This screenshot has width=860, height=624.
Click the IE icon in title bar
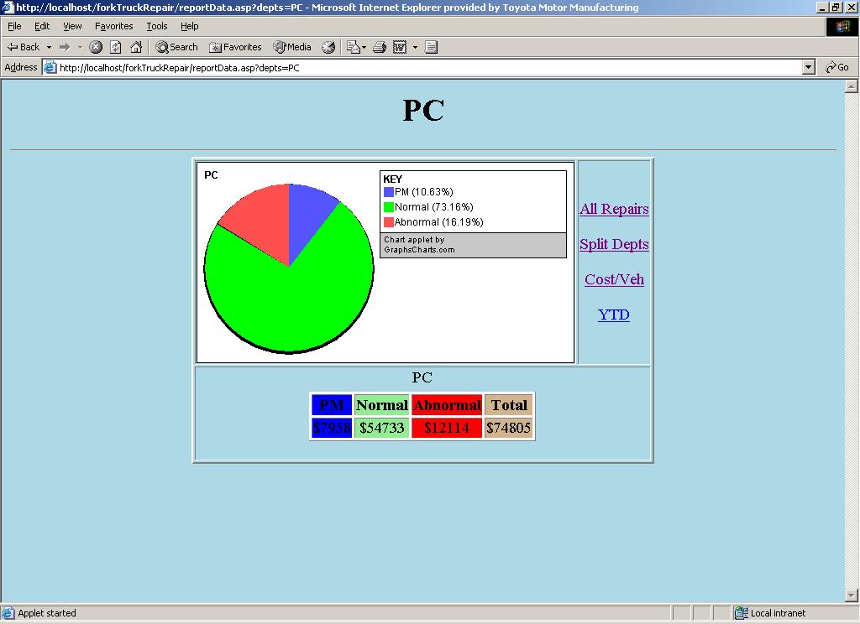point(8,7)
